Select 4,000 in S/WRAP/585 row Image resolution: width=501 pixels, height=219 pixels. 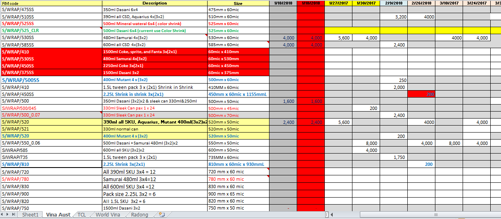tap(366, 150)
